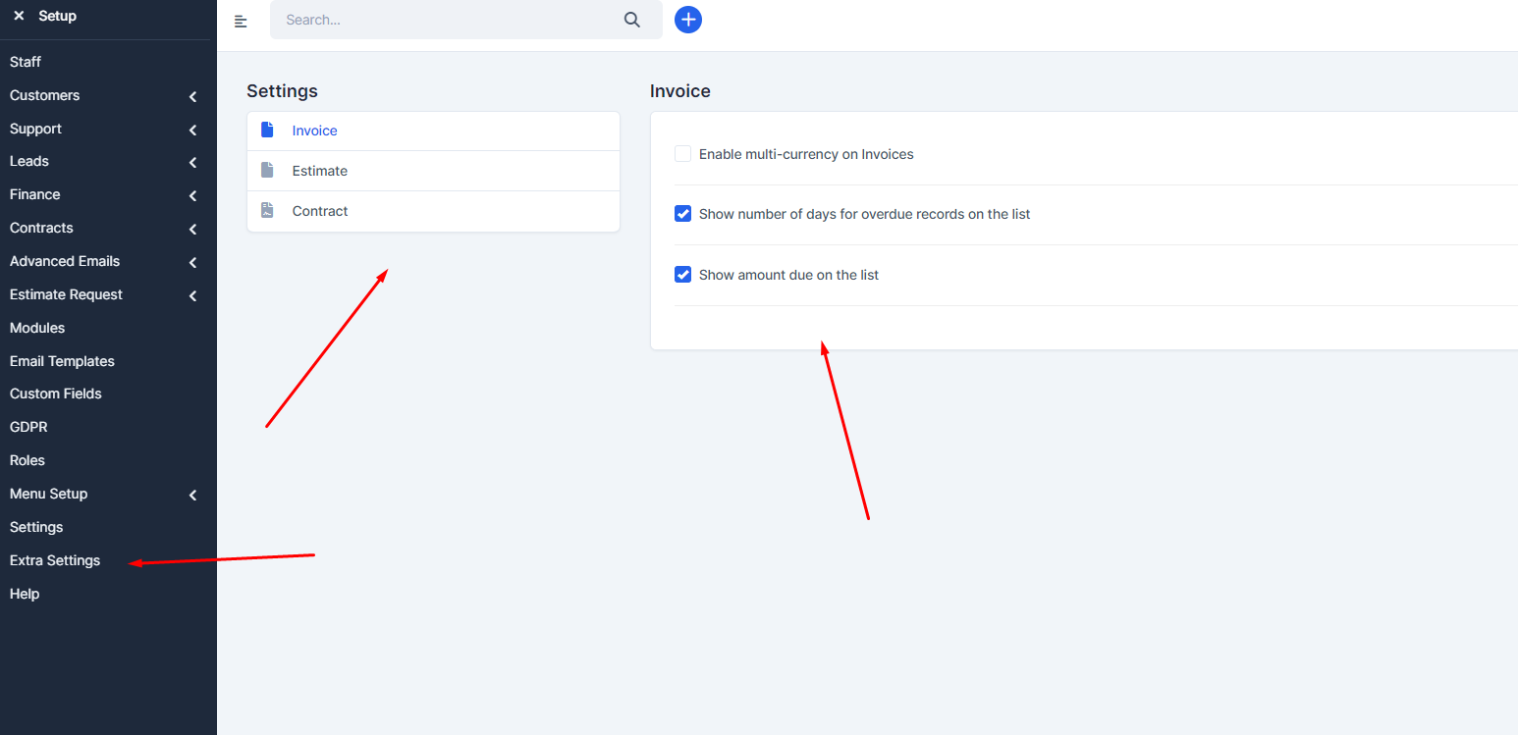The image size is (1518, 735).
Task: Open Staff in the setup menu
Action: [26, 62]
